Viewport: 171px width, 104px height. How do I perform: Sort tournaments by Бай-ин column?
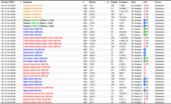(x=92, y=2)
